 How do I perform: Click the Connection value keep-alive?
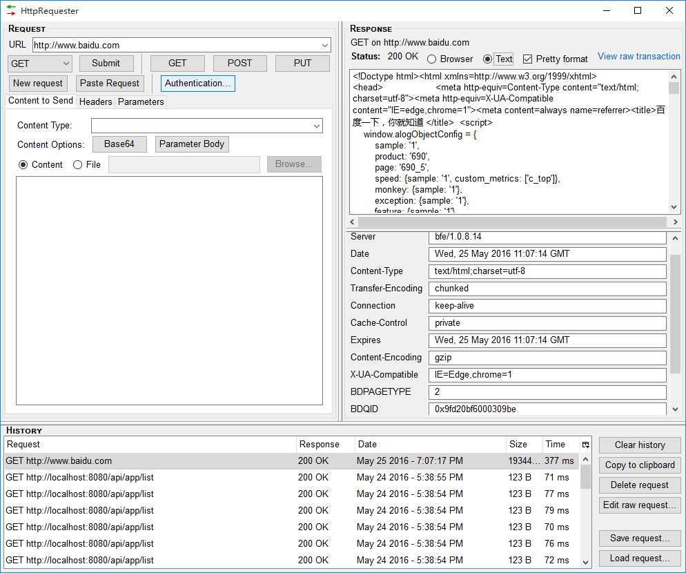(547, 306)
